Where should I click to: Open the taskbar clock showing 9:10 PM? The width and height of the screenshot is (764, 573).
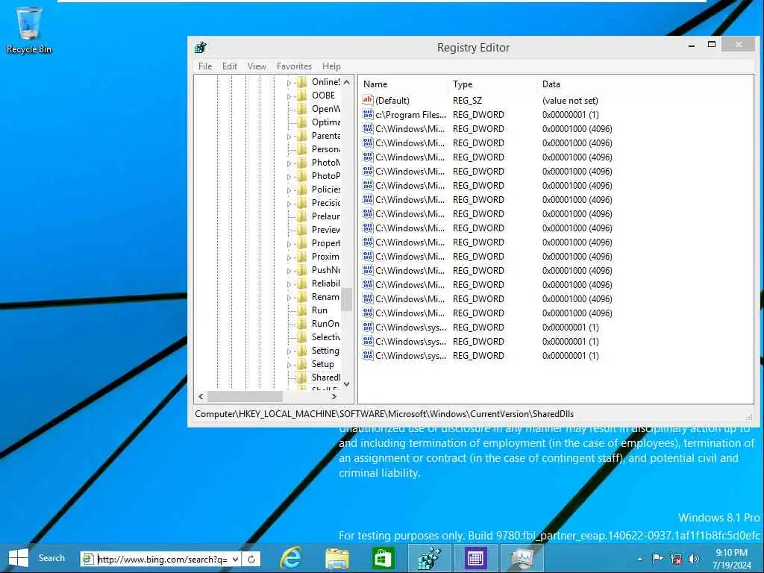coord(732,559)
